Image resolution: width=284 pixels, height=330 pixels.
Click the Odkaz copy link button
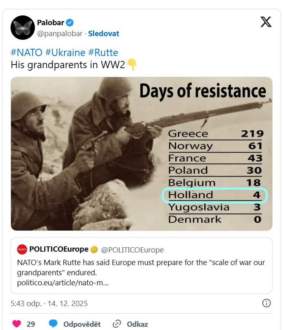coord(137,324)
